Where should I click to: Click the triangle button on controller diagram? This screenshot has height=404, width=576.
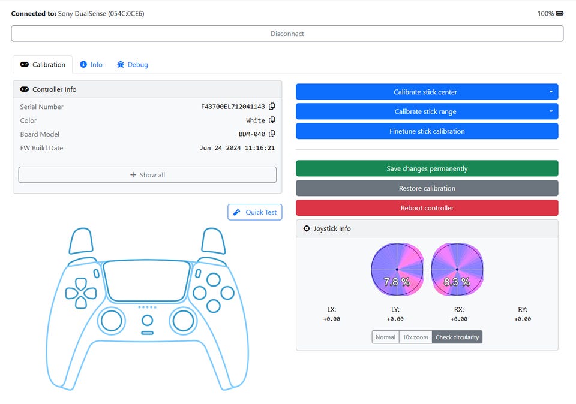(x=214, y=280)
